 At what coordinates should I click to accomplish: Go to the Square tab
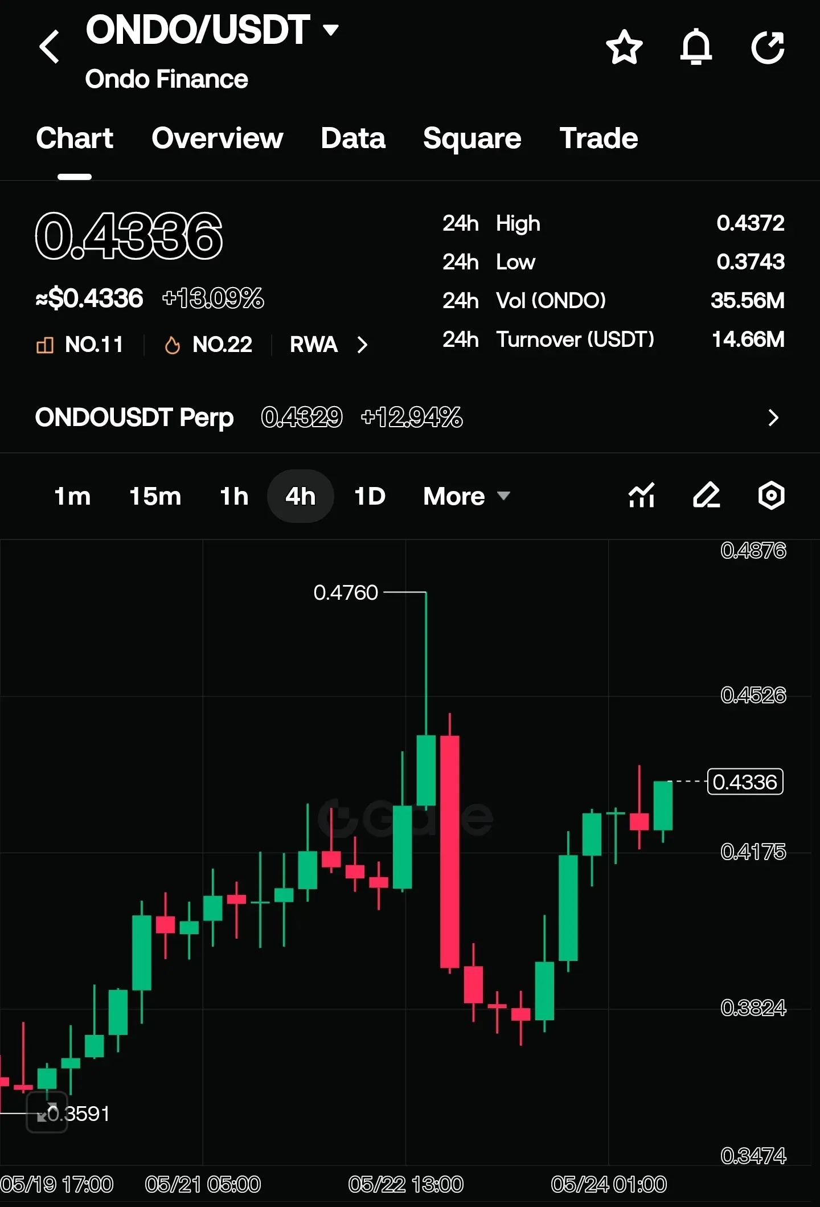coord(472,138)
